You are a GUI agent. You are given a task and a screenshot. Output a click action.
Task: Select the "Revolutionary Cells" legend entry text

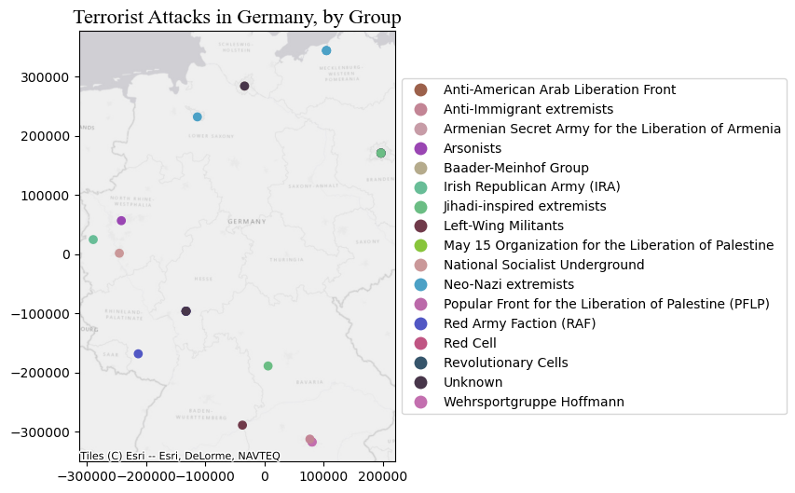click(x=505, y=363)
